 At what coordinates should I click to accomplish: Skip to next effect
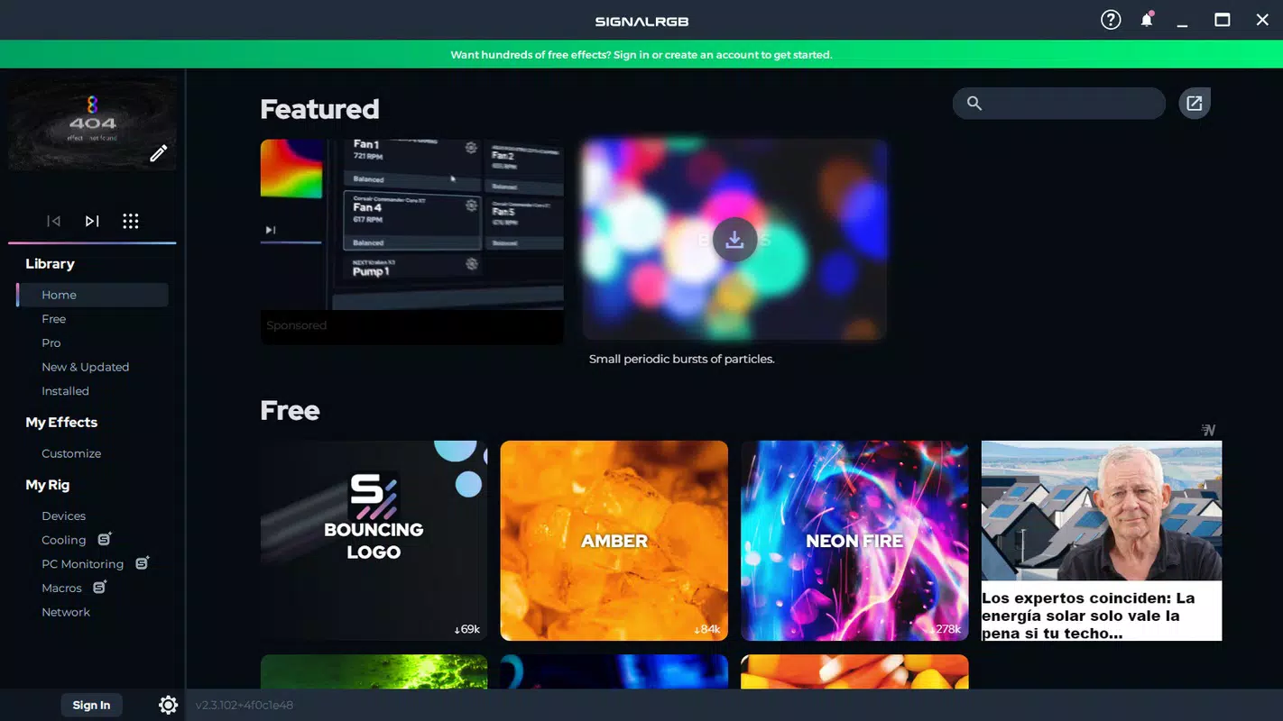(x=92, y=221)
